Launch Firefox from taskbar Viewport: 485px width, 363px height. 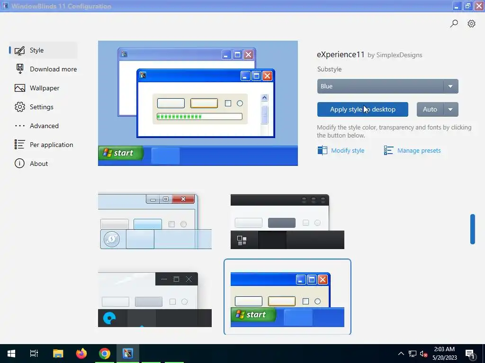[81, 354]
